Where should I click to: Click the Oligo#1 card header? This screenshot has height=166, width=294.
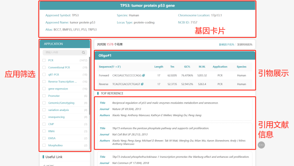(175, 55)
